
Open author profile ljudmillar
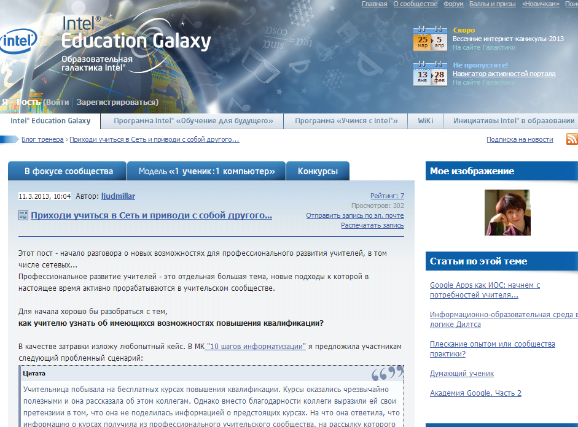[119, 196]
